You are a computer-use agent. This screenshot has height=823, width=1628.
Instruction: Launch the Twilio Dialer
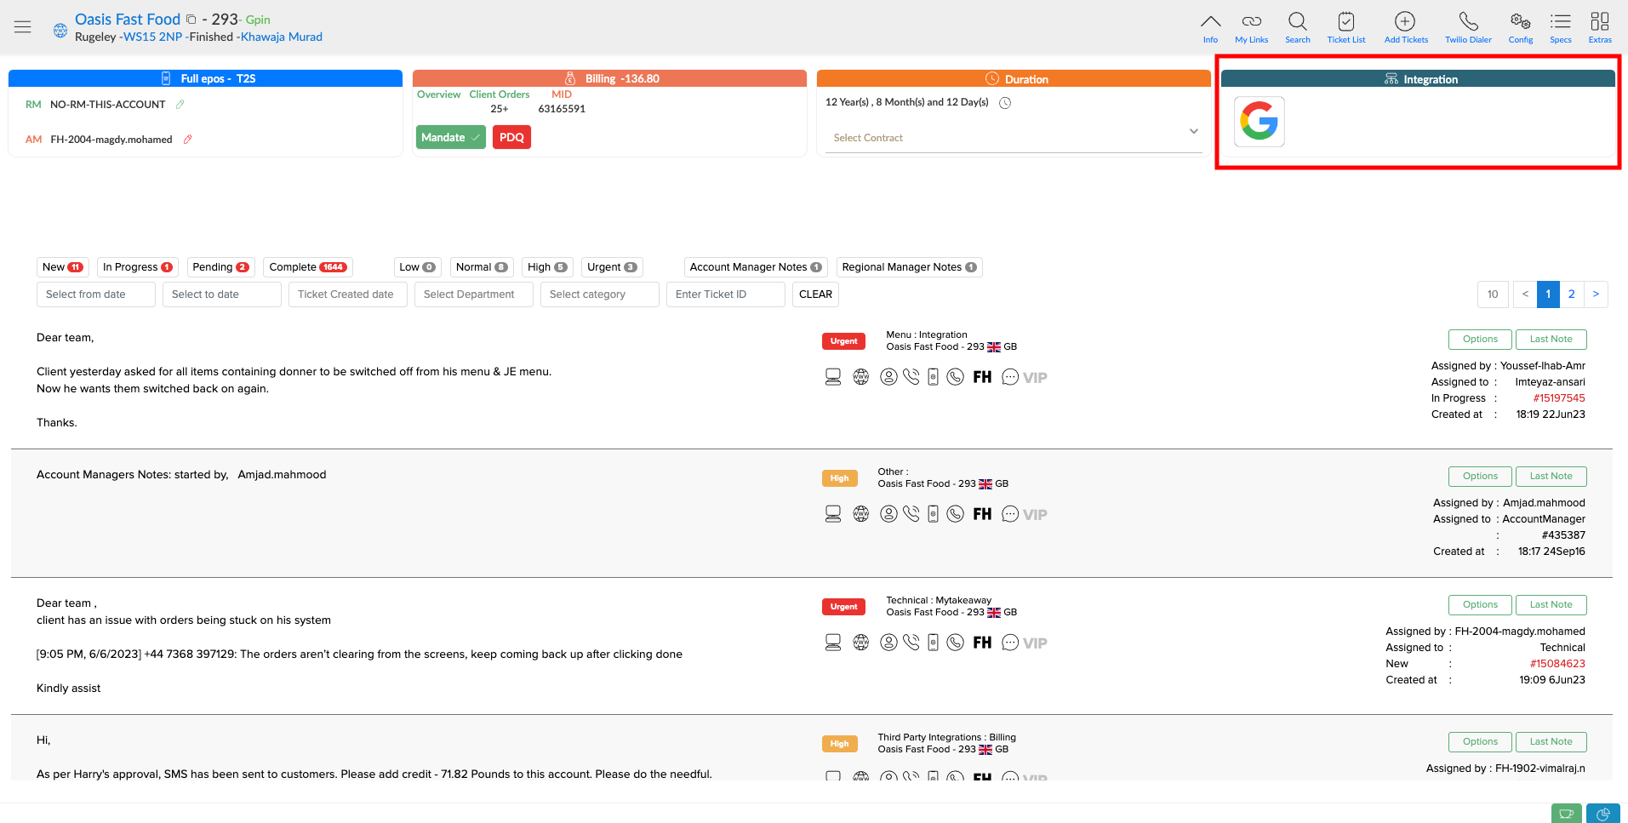(x=1468, y=27)
